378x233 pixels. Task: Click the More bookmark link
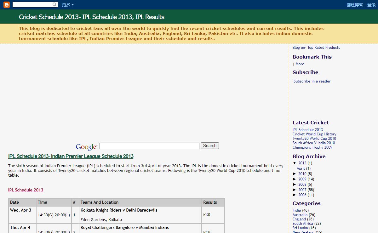coord(300,64)
